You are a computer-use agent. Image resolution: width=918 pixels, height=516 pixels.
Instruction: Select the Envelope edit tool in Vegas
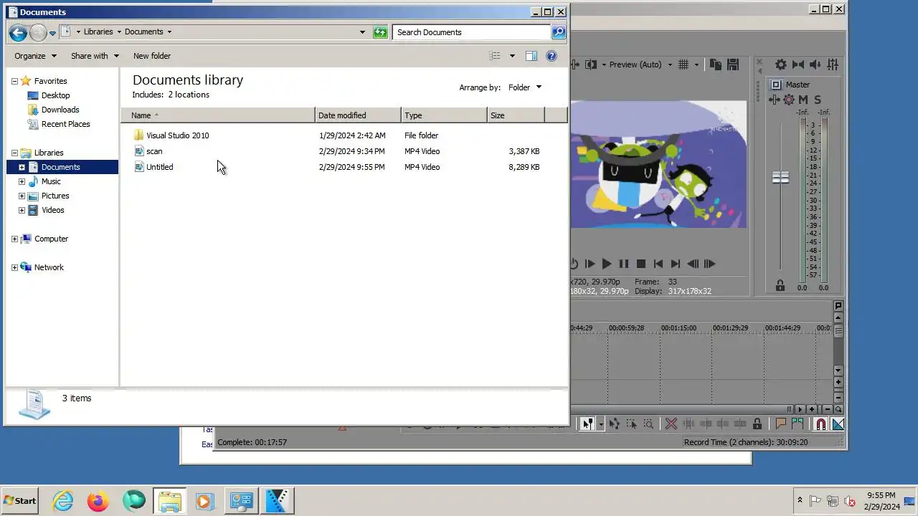(x=615, y=424)
